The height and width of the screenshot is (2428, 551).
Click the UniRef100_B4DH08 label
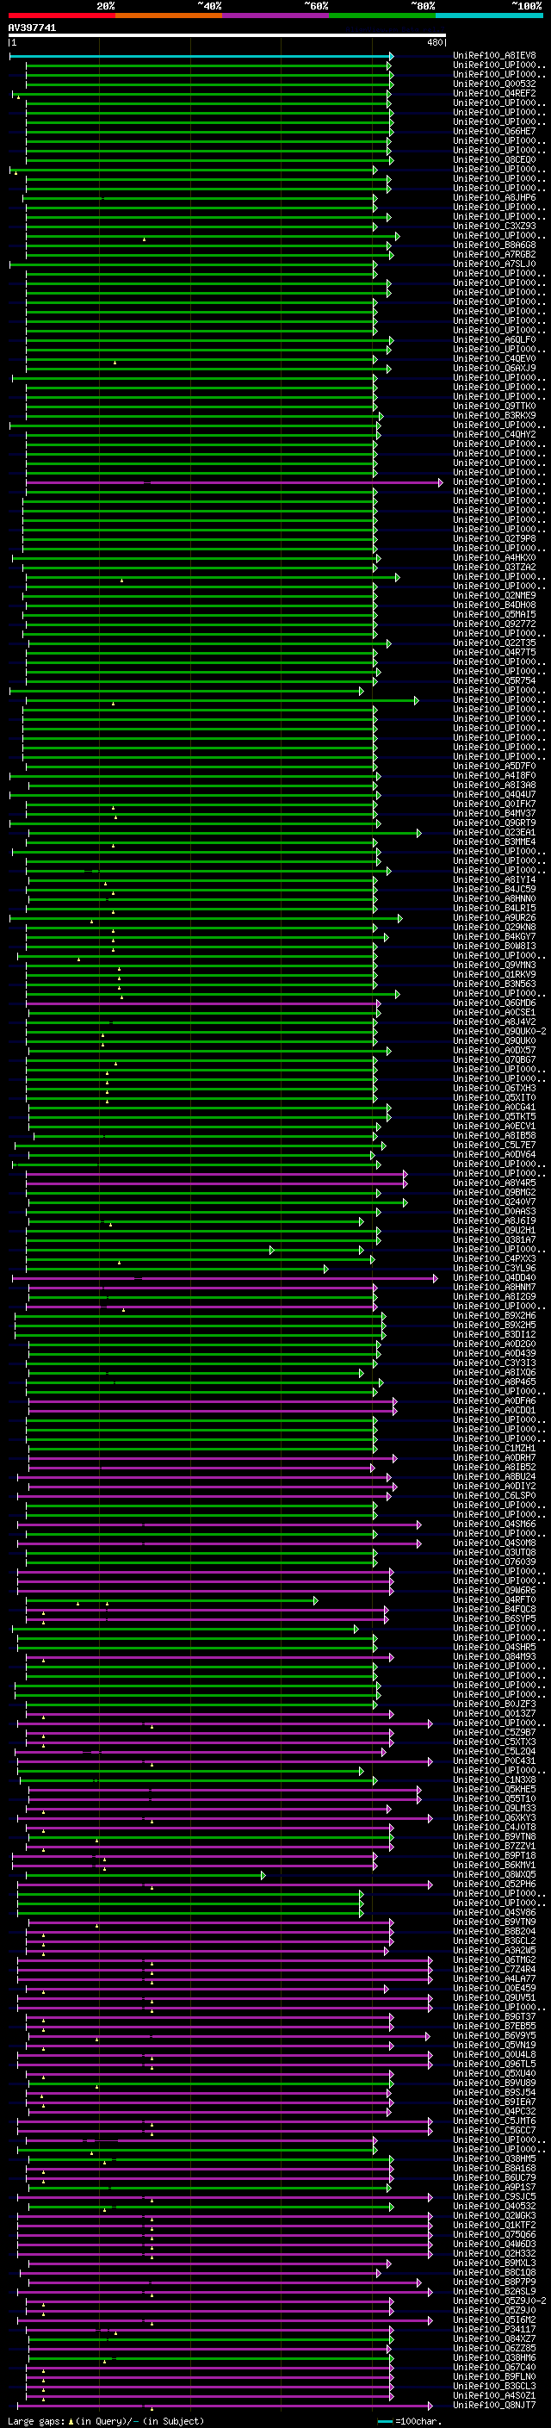494,605
